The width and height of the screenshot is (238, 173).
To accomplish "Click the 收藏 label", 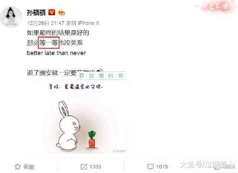I will pos(29,167).
